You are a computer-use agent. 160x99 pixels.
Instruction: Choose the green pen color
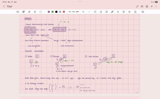pos(53,12)
